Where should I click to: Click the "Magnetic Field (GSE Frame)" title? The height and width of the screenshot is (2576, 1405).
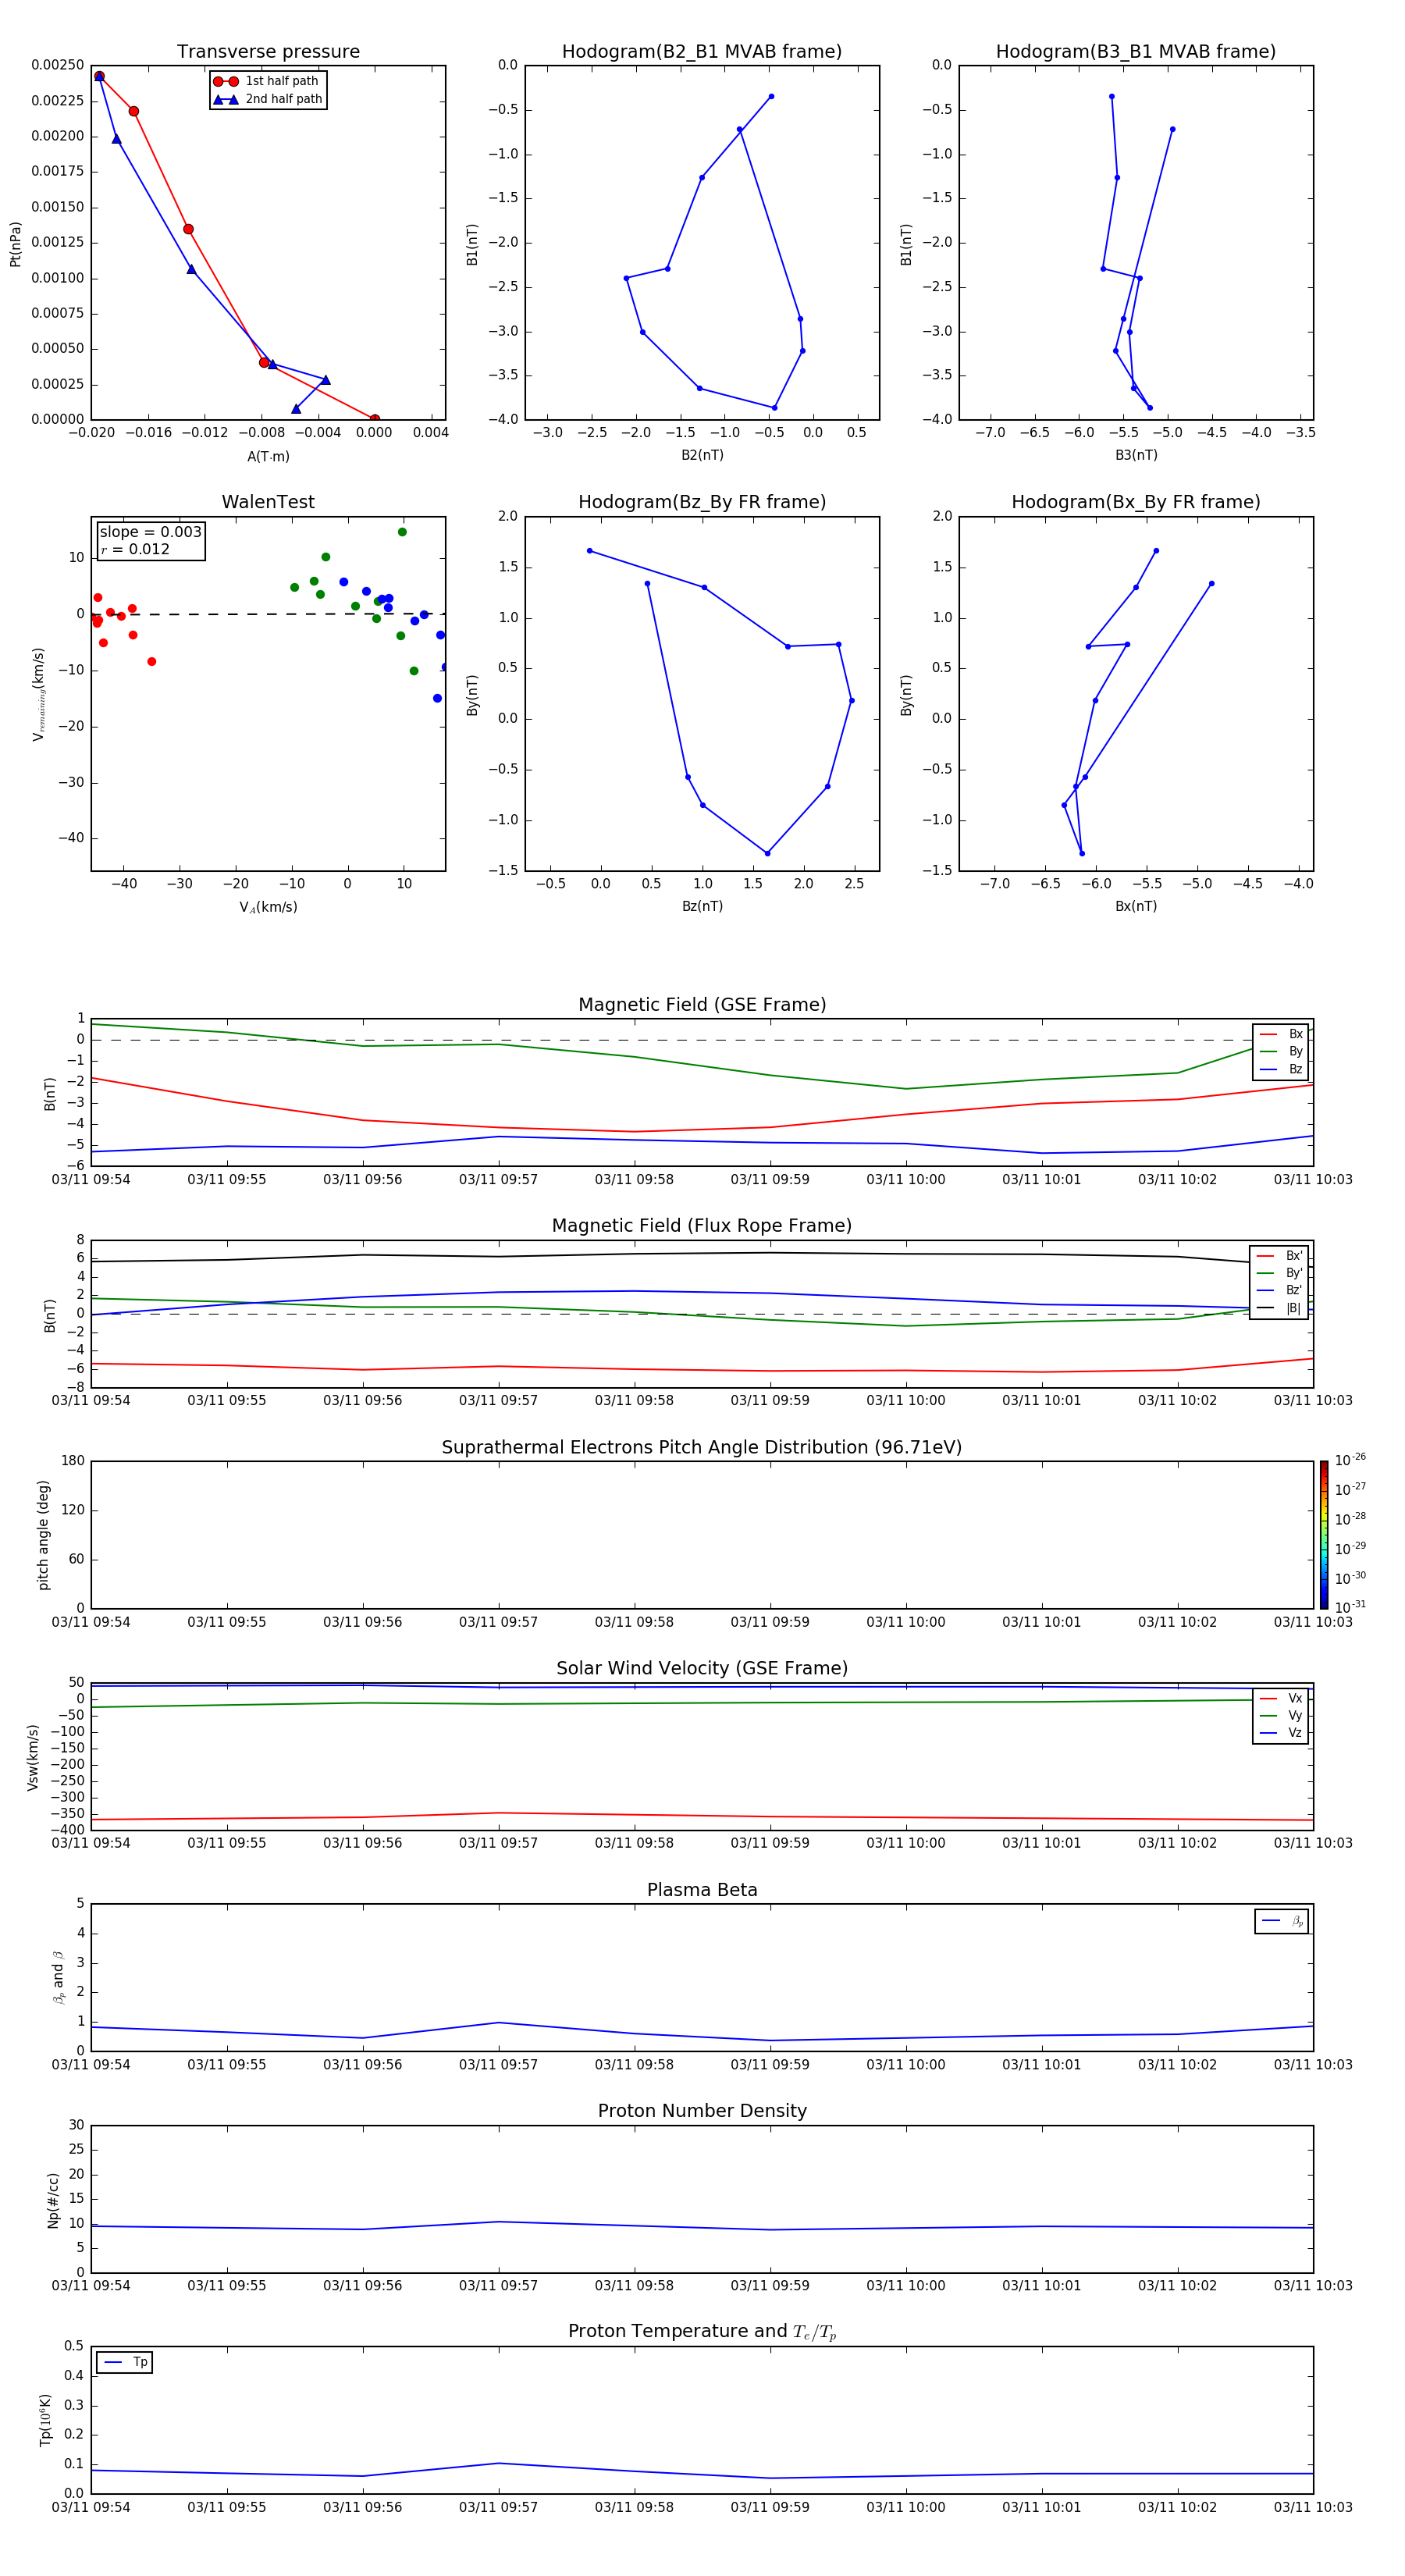point(702,1005)
